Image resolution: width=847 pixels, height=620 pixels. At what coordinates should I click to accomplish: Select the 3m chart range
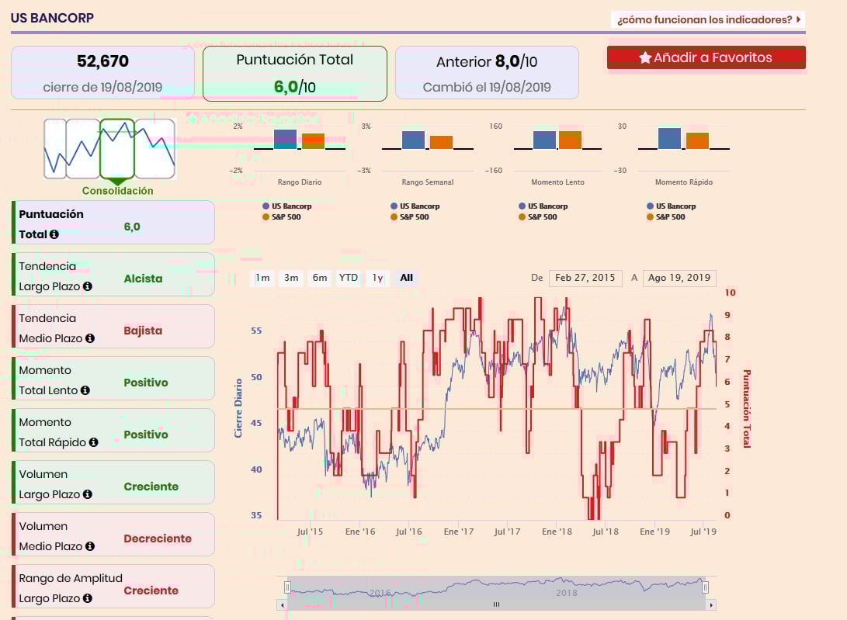tap(291, 278)
